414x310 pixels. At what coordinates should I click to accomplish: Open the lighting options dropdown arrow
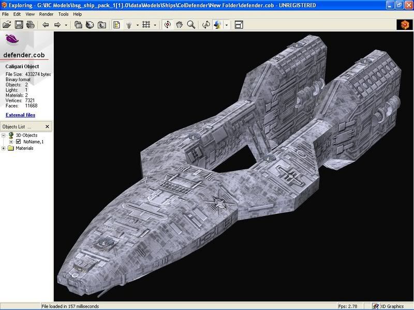137,25
